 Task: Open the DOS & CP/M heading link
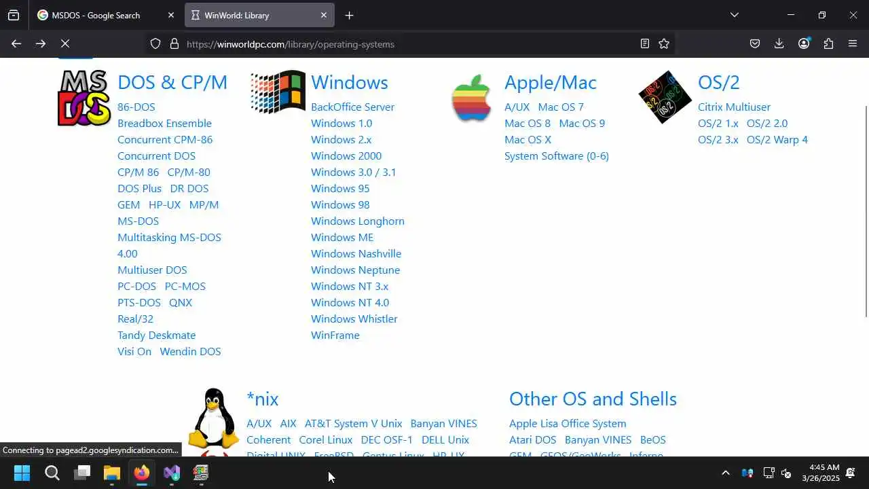click(x=172, y=82)
